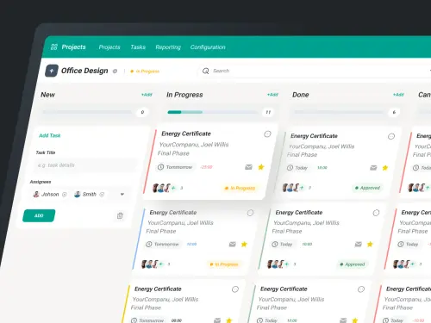Click the trash icon beside ADD button

pos(120,215)
